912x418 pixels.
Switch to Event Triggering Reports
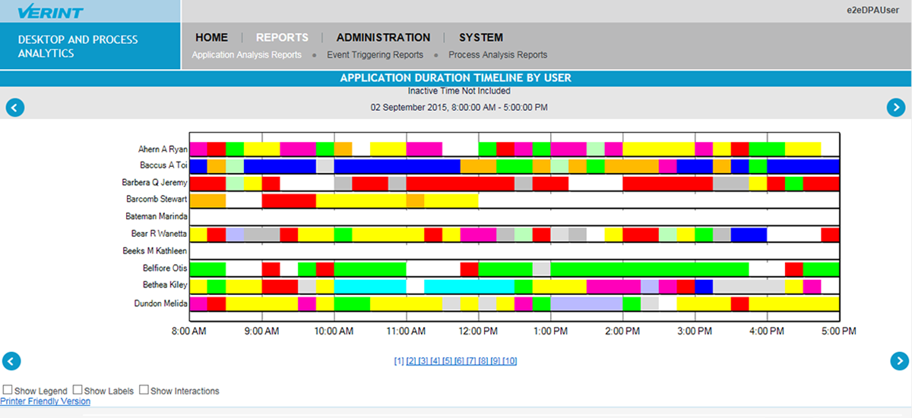pos(375,55)
